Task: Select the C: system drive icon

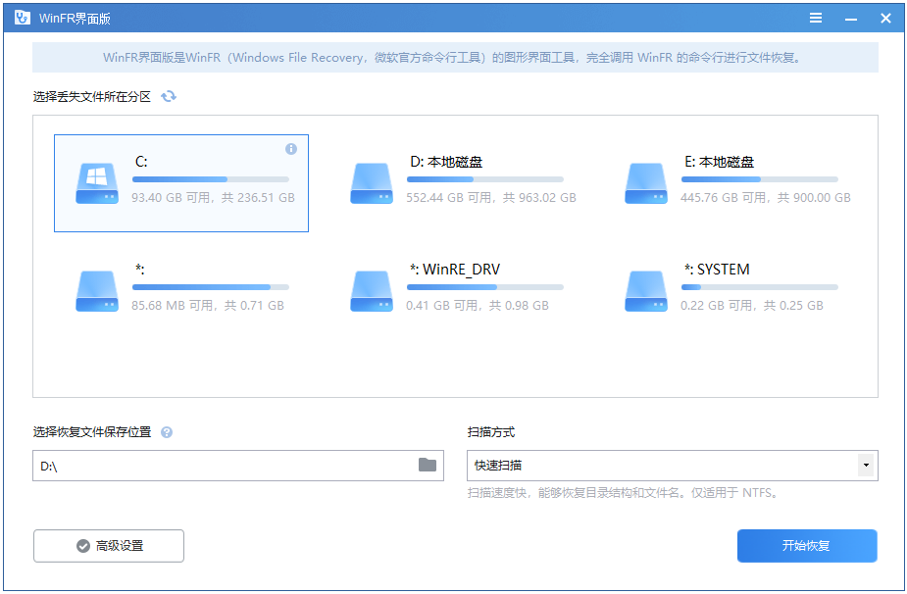Action: tap(97, 182)
